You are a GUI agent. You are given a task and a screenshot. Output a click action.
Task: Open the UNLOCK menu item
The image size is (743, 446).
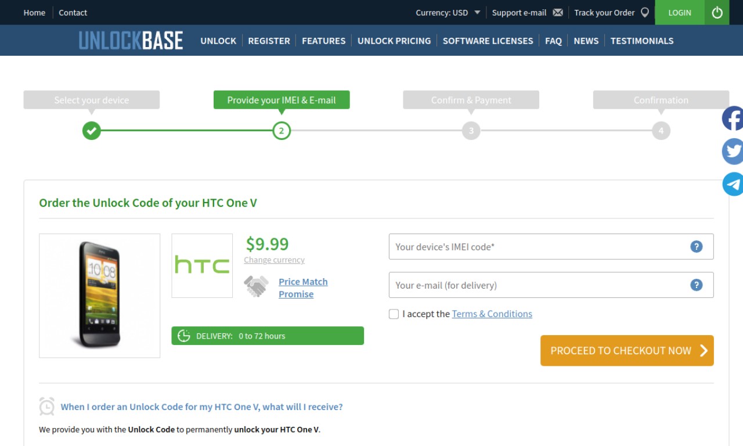pos(218,41)
